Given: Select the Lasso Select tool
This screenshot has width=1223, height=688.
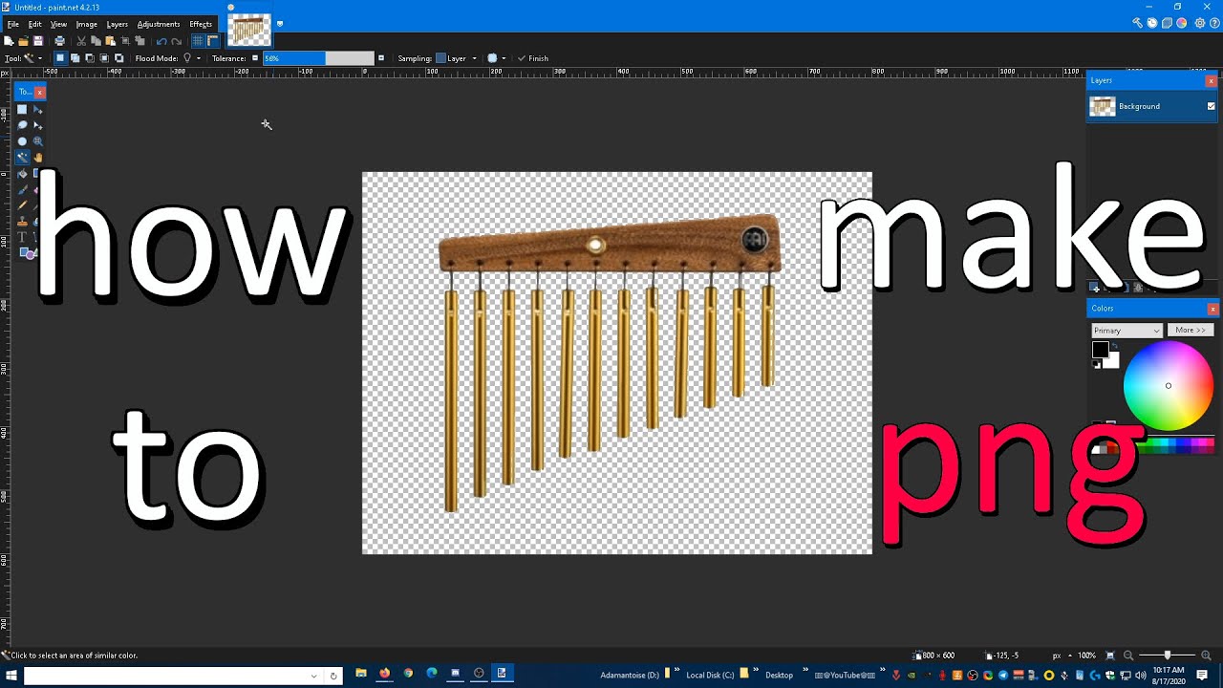Looking at the screenshot, I should (x=22, y=125).
